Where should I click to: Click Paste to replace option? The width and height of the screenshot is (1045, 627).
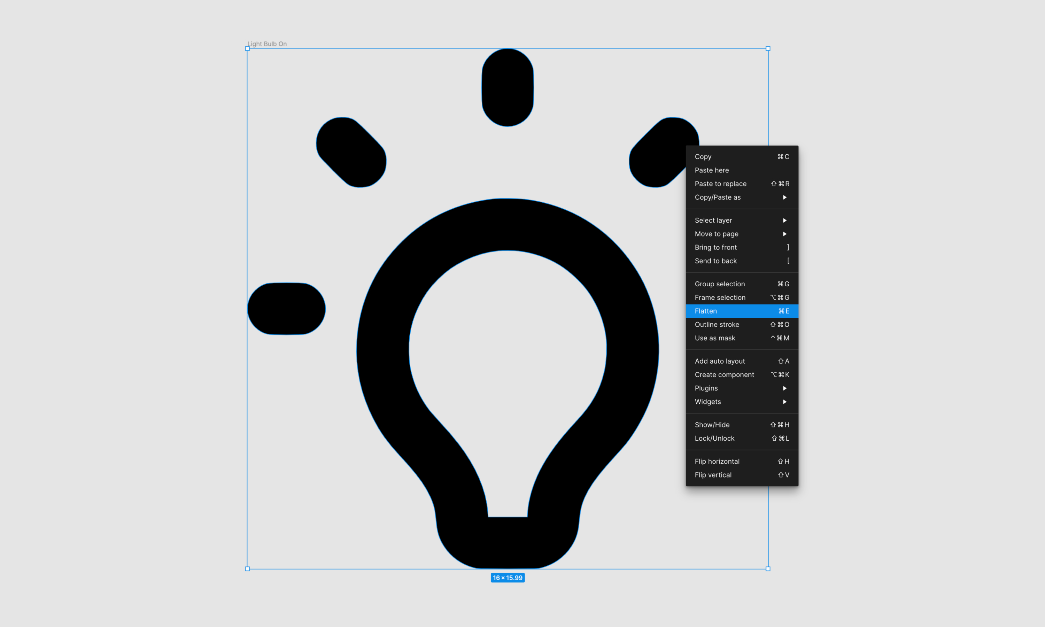[x=742, y=184]
